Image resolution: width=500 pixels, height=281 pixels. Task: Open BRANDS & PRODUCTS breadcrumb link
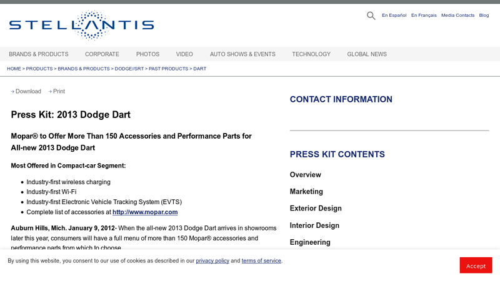(84, 69)
